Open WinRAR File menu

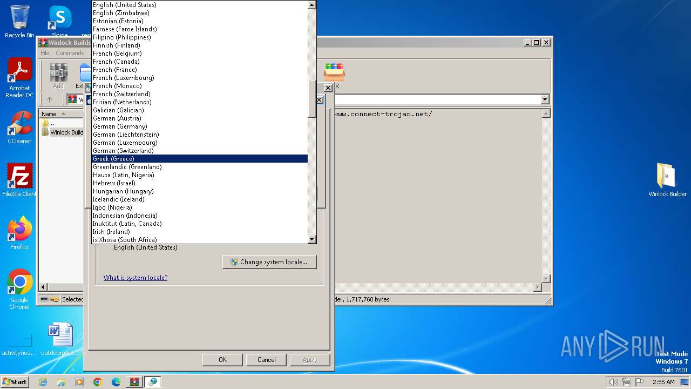coord(45,53)
